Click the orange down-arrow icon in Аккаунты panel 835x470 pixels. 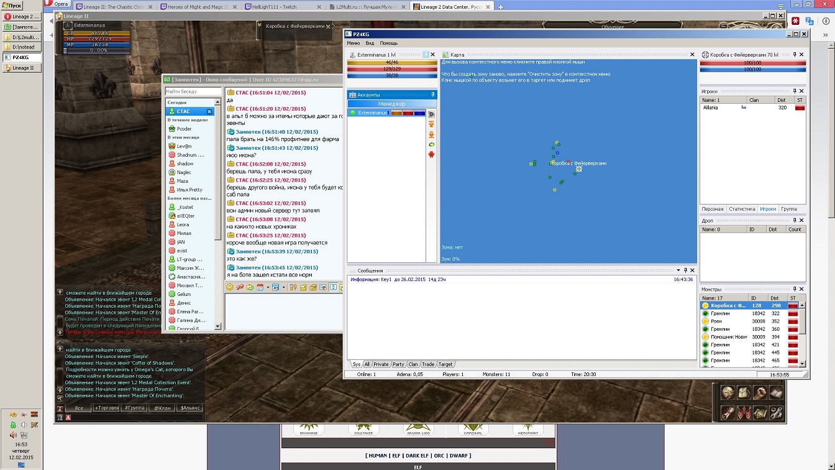pos(431,134)
